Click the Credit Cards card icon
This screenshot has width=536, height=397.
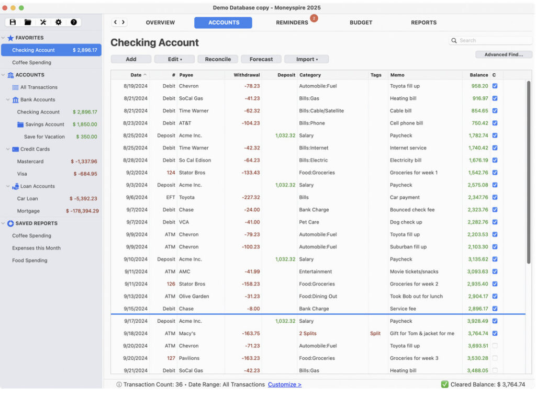click(15, 149)
